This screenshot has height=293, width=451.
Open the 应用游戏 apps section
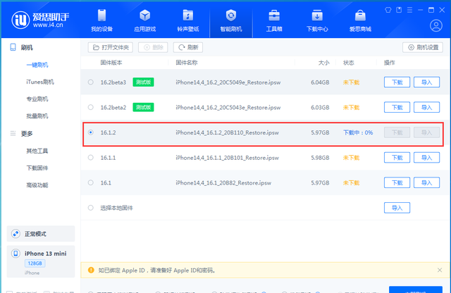144,20
